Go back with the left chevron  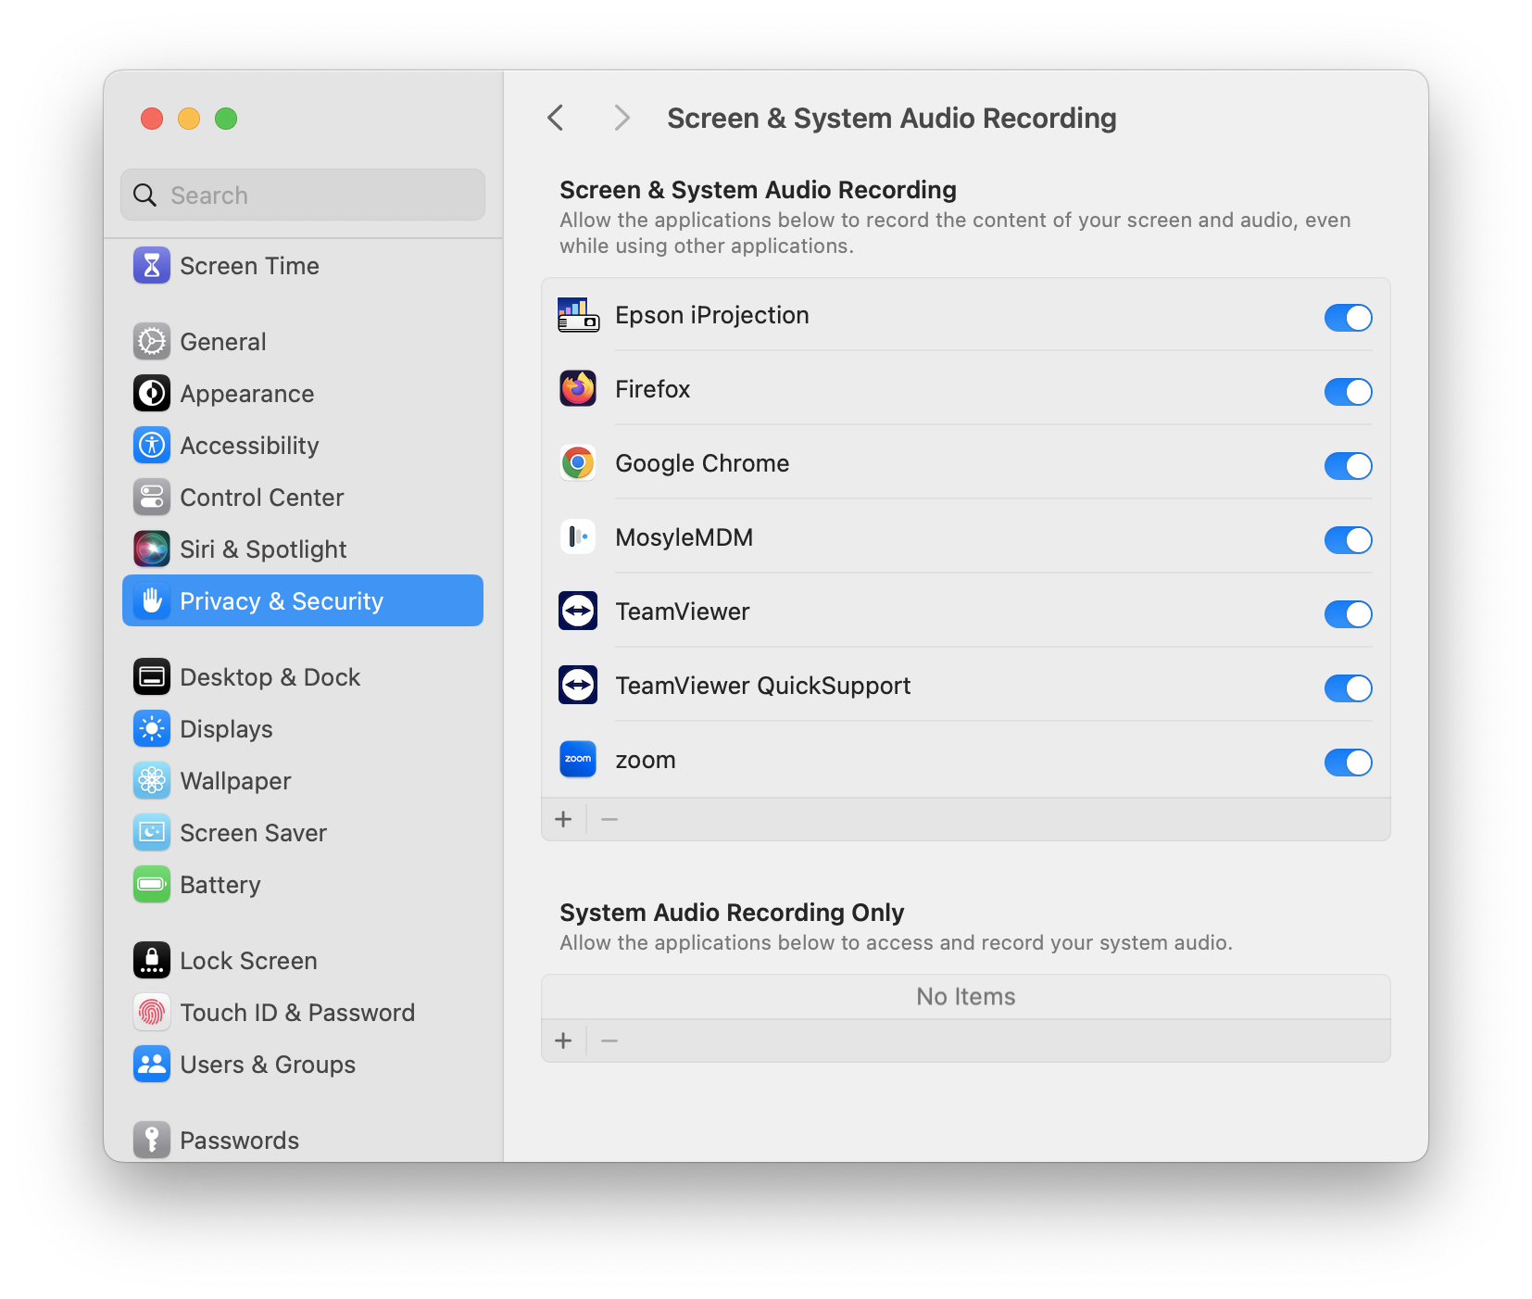coord(556,118)
